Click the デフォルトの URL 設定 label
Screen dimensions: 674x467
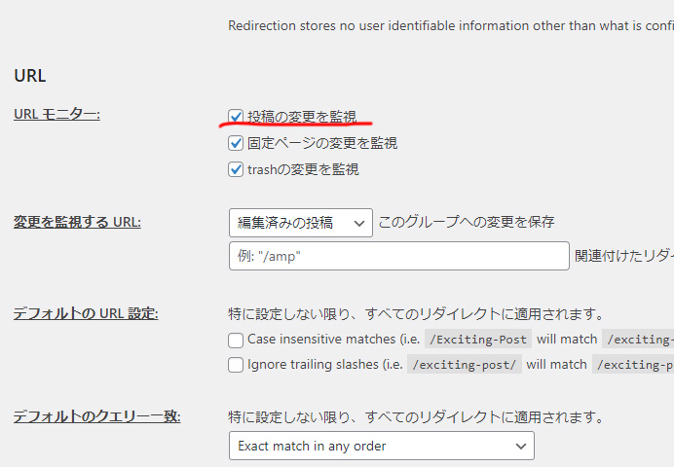86,313
